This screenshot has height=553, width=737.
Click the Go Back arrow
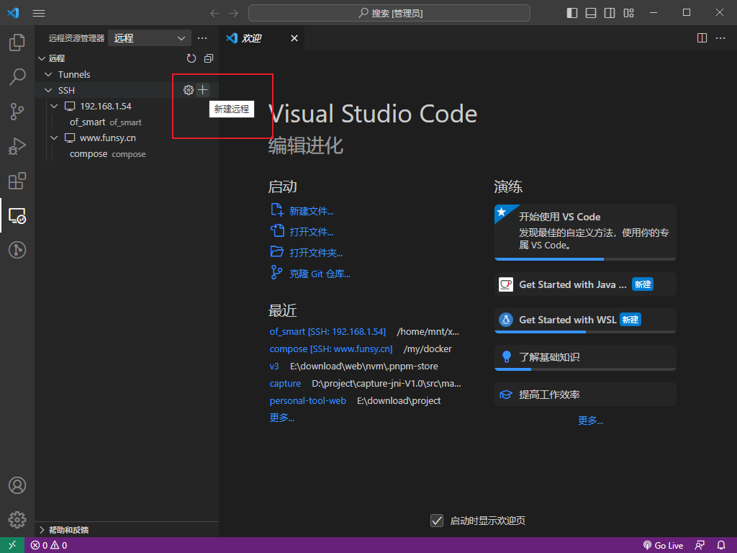pos(214,13)
